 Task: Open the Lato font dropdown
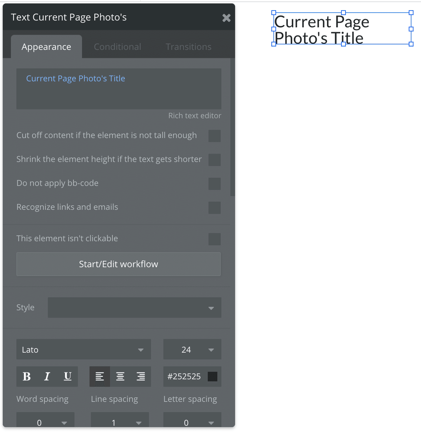pyautogui.click(x=83, y=349)
